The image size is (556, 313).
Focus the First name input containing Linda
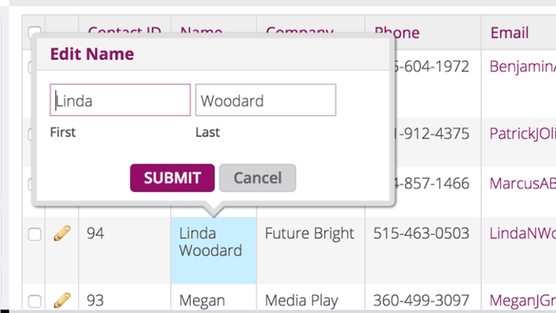pyautogui.click(x=120, y=100)
